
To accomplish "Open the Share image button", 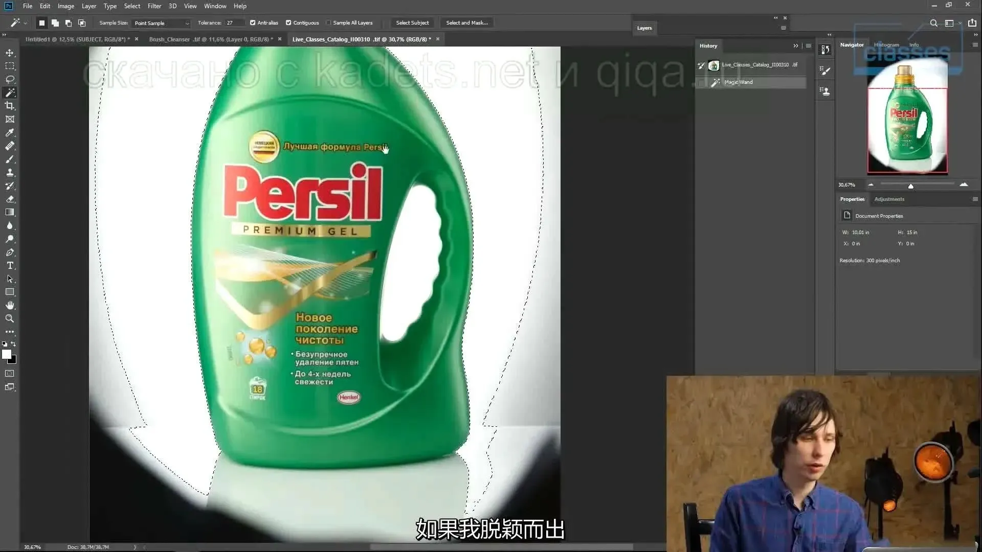I will (972, 23).
